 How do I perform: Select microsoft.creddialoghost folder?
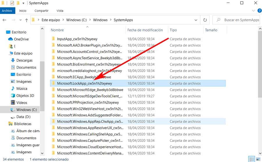[x=138, y=71]
